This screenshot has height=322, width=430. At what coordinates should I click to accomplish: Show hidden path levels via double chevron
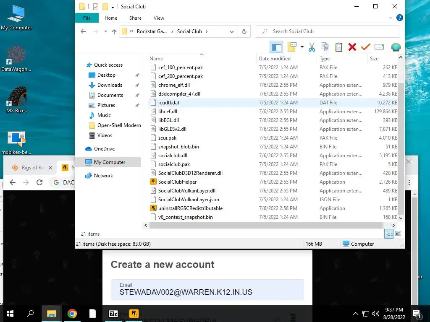131,31
